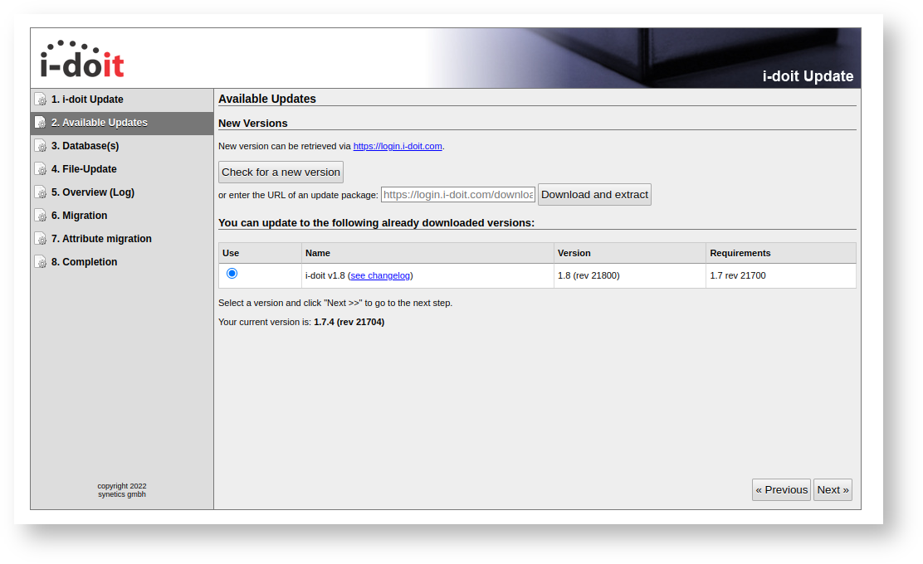This screenshot has height=564, width=923.
Task: Click the page icon beside '4. File-Update'
Action: pos(41,169)
